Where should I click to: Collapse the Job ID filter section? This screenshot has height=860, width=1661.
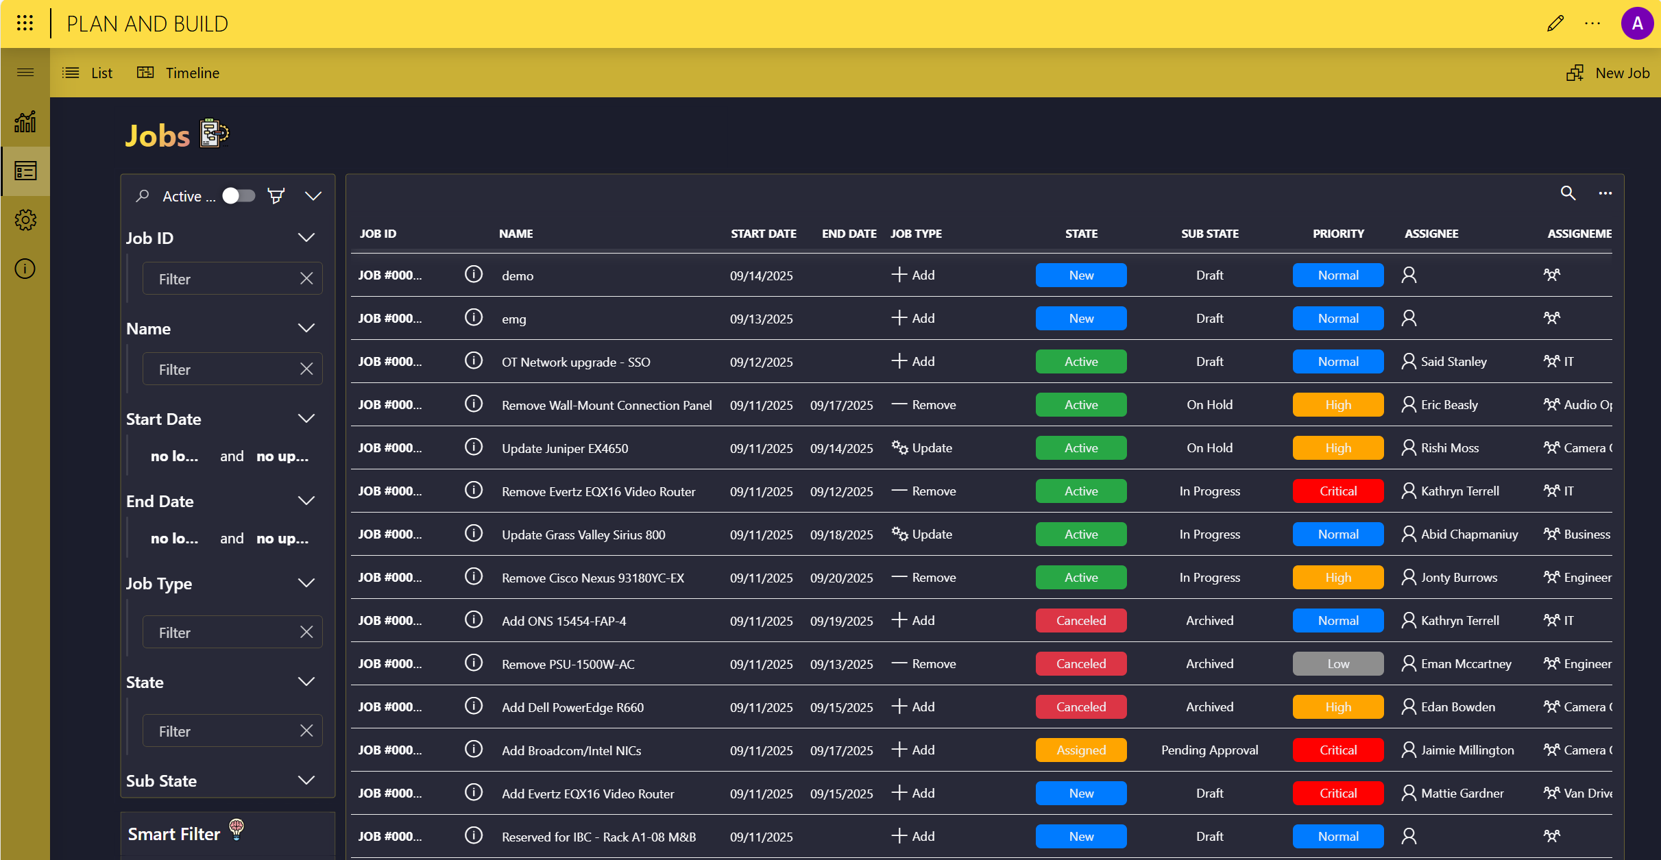pos(306,237)
